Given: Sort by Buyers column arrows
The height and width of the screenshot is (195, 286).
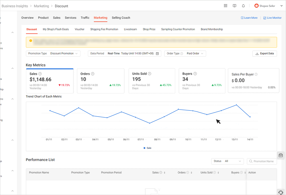Looking at the screenshot, I should point(245,173).
